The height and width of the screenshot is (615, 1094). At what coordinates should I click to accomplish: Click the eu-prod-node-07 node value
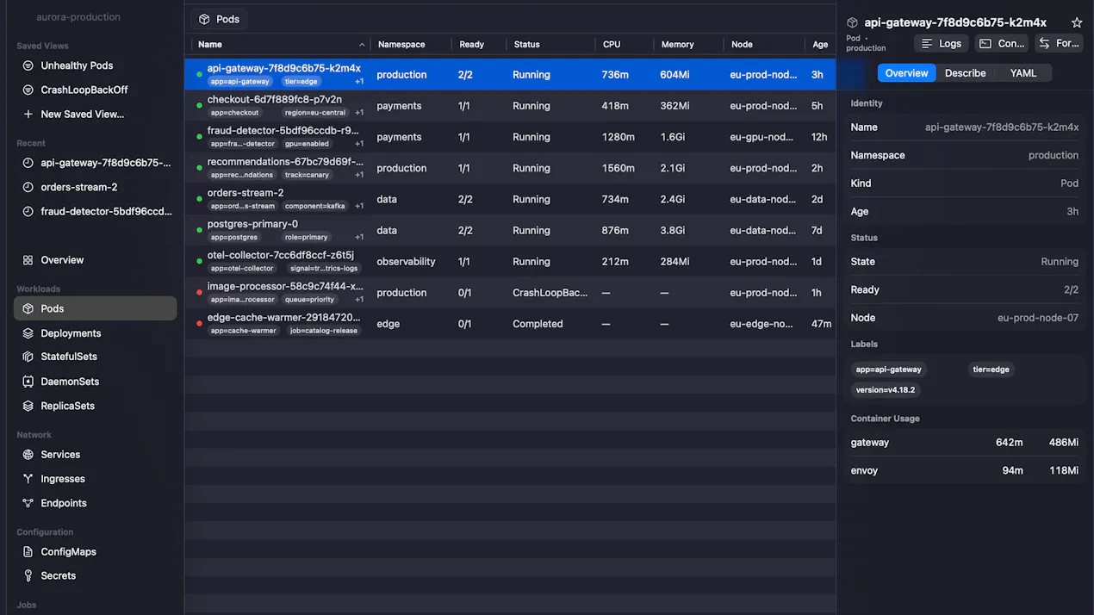1037,318
